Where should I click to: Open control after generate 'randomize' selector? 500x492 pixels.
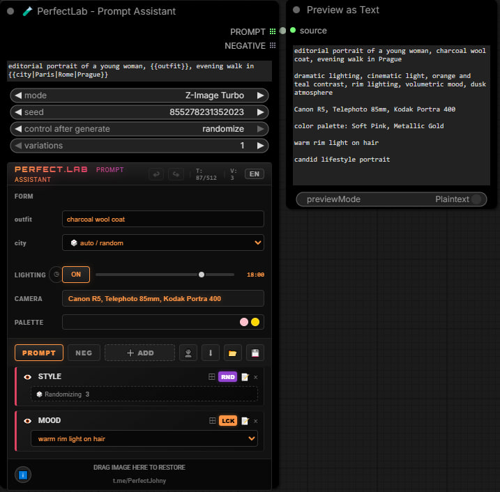point(139,129)
